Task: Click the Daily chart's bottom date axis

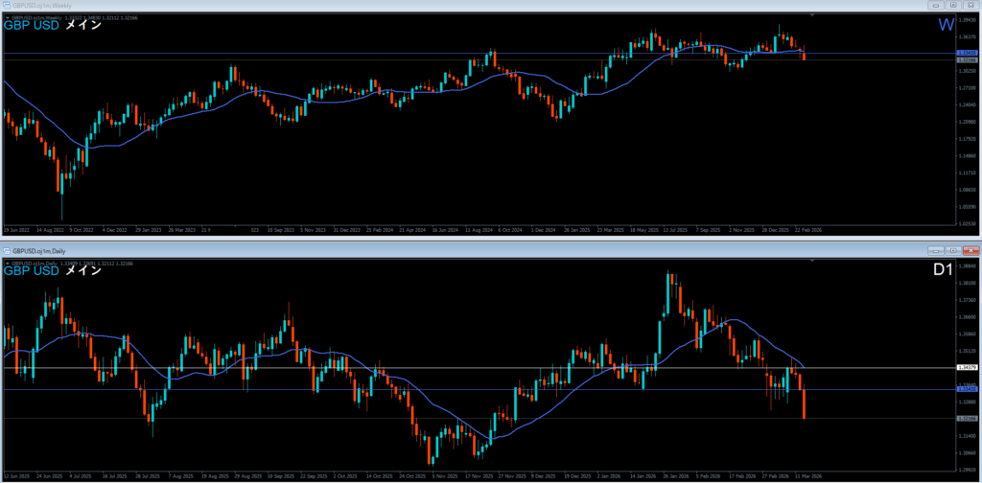Action: 384,474
